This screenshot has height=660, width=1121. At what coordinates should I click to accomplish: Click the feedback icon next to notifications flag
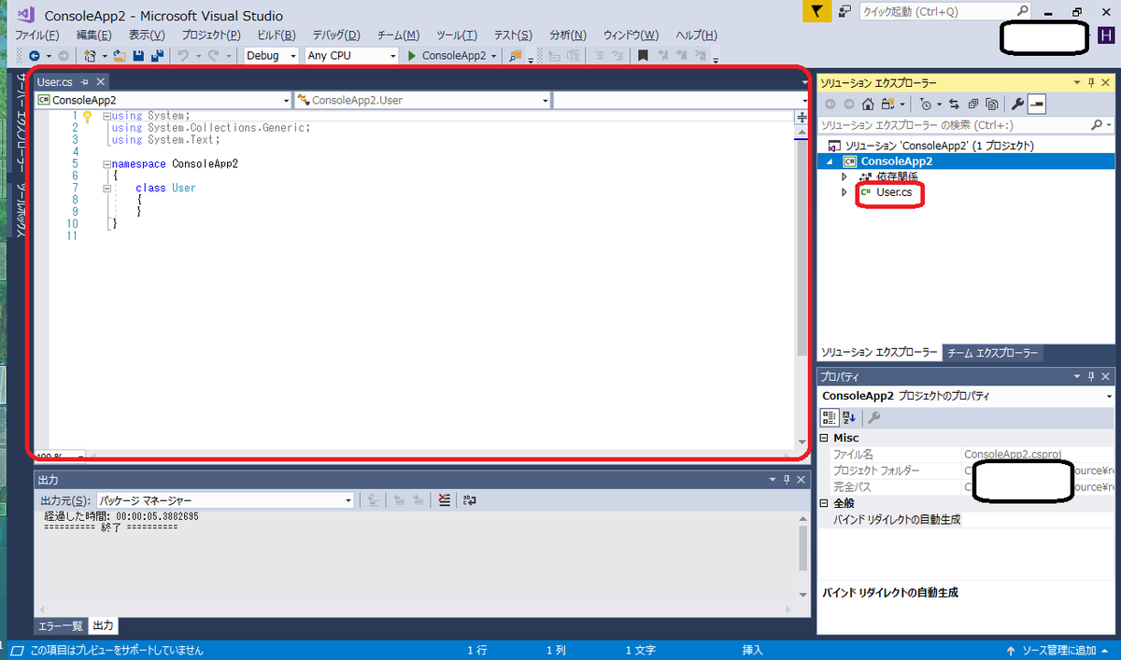[x=844, y=11]
